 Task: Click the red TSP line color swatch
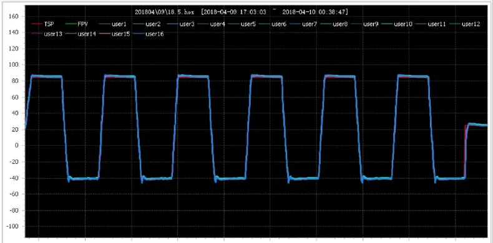coord(37,24)
